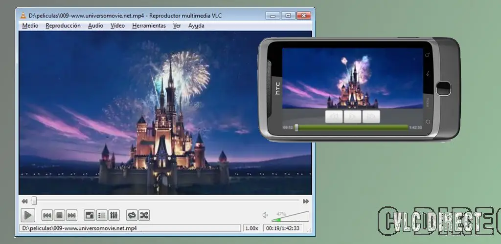Image resolution: width=501 pixels, height=244 pixels.
Task: Click the VLC video display area
Action: point(165,113)
